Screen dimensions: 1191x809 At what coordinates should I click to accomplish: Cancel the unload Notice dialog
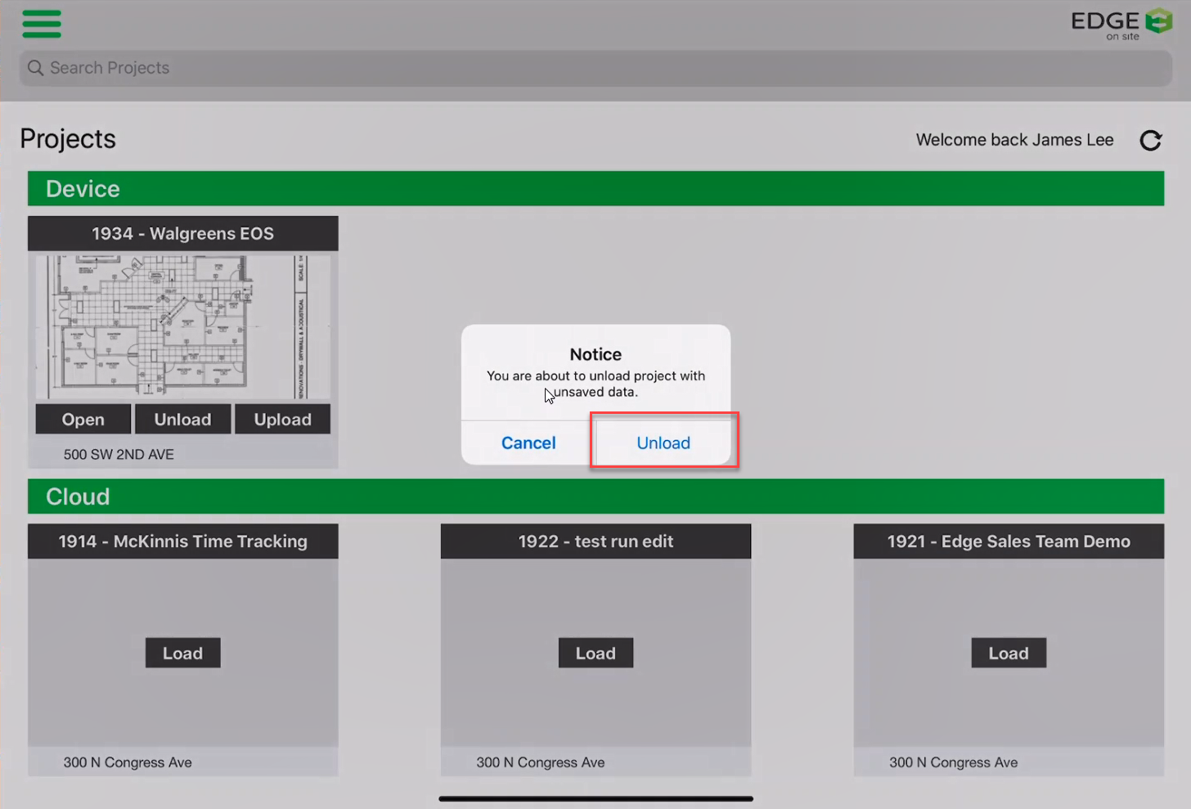pos(528,443)
